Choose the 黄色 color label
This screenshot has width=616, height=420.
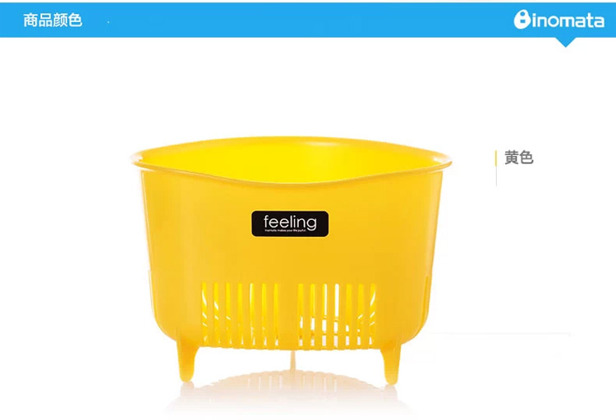519,157
